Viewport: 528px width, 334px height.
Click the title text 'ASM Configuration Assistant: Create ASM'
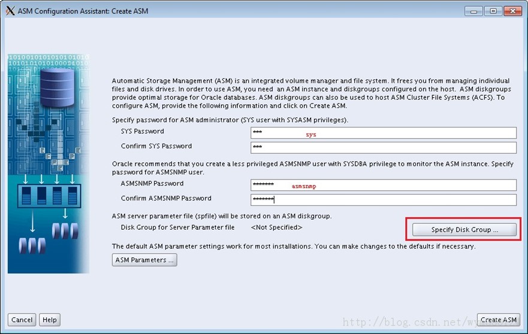pos(83,11)
